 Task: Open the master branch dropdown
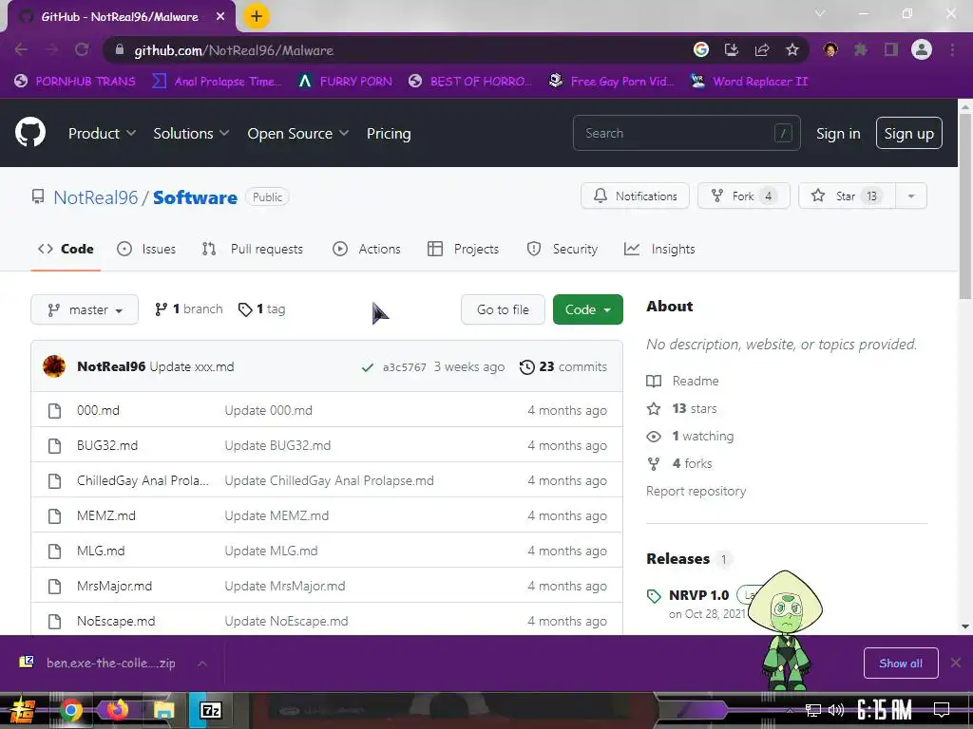coord(85,309)
